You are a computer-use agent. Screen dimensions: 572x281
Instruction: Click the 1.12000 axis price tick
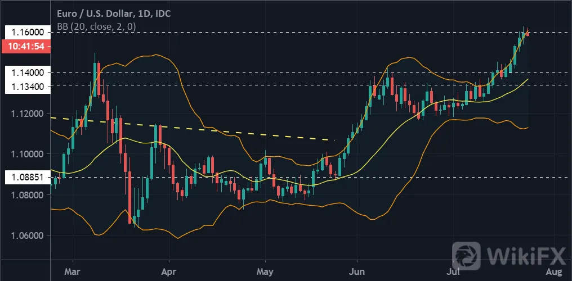coord(28,114)
